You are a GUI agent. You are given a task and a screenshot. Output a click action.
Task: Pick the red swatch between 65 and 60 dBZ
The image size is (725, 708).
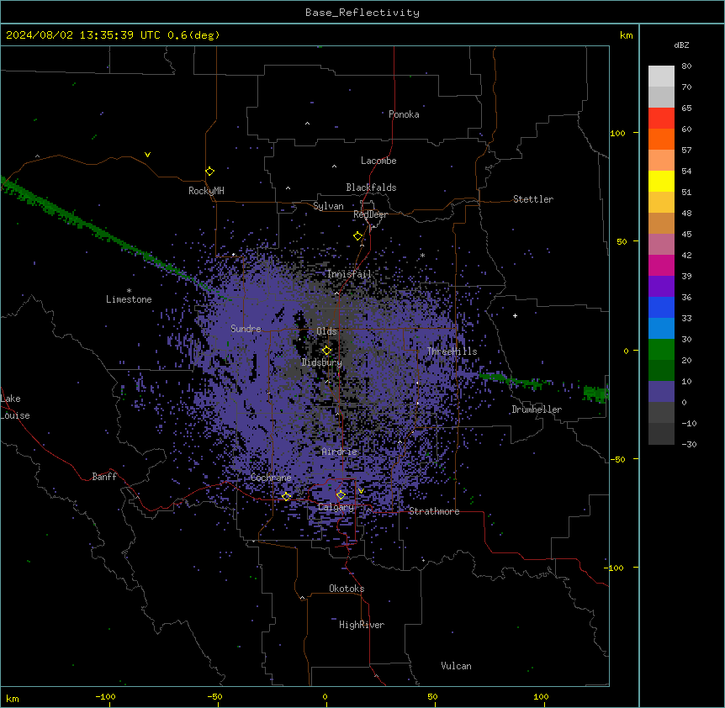pos(661,118)
